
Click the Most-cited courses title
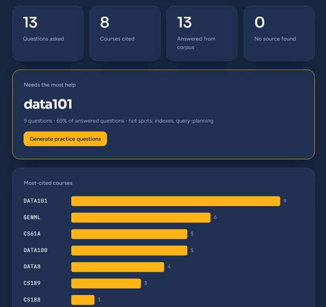click(48, 183)
